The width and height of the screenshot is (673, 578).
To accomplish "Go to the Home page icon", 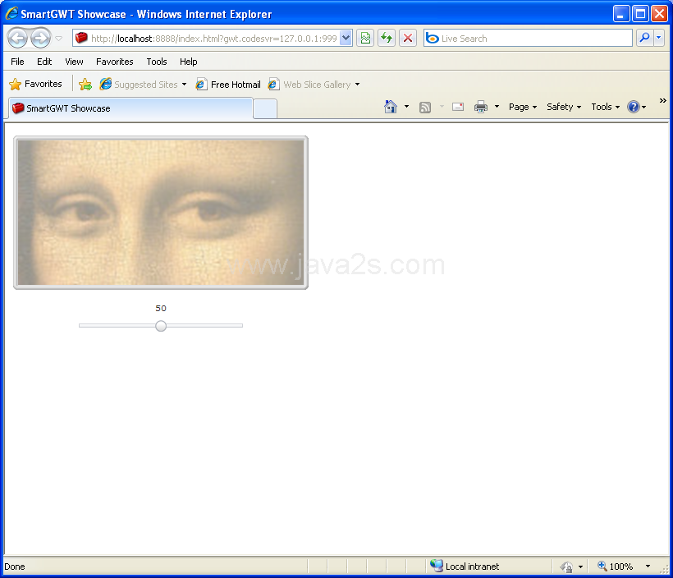I will [390, 107].
